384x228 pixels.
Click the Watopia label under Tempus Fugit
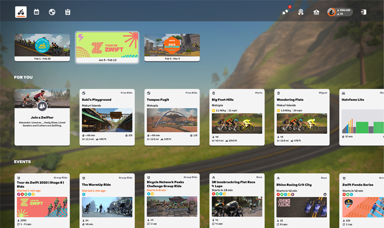(152, 105)
